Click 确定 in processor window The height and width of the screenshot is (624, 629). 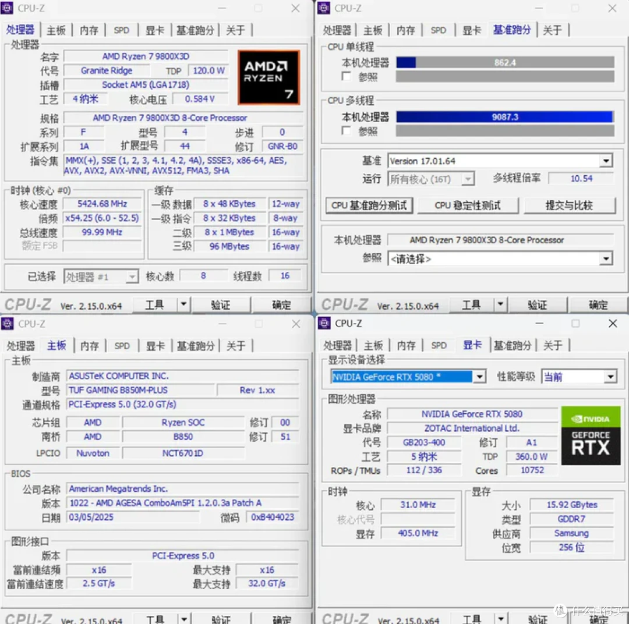click(x=281, y=305)
